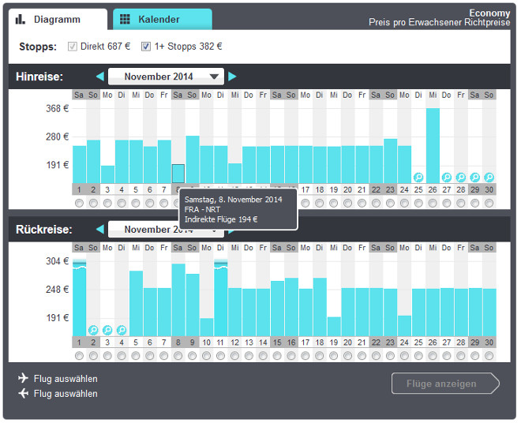Uncheck the 1+ Stopps 382 € checkbox
Image resolution: width=521 pixels, height=423 pixels.
[146, 47]
